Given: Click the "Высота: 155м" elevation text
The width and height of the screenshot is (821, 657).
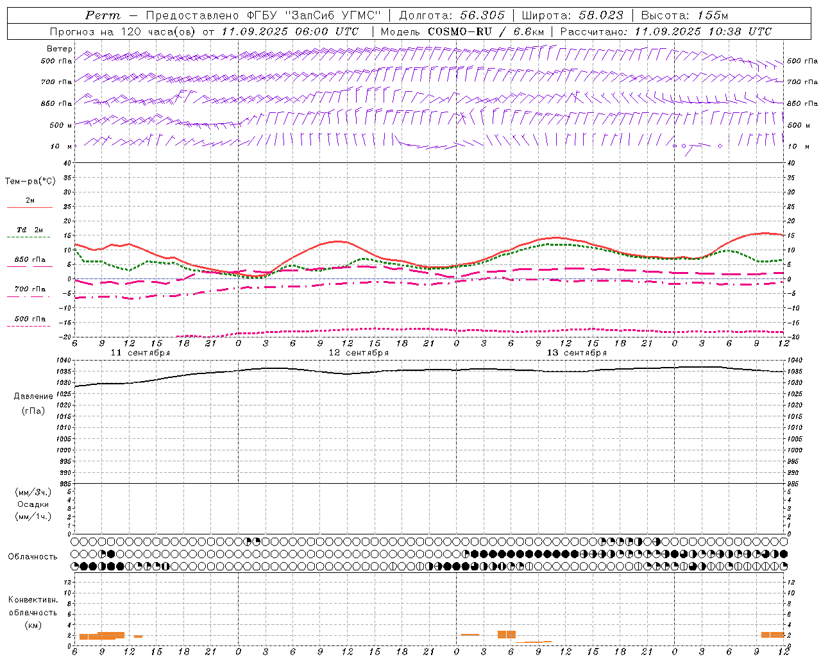Looking at the screenshot, I should coord(685,15).
